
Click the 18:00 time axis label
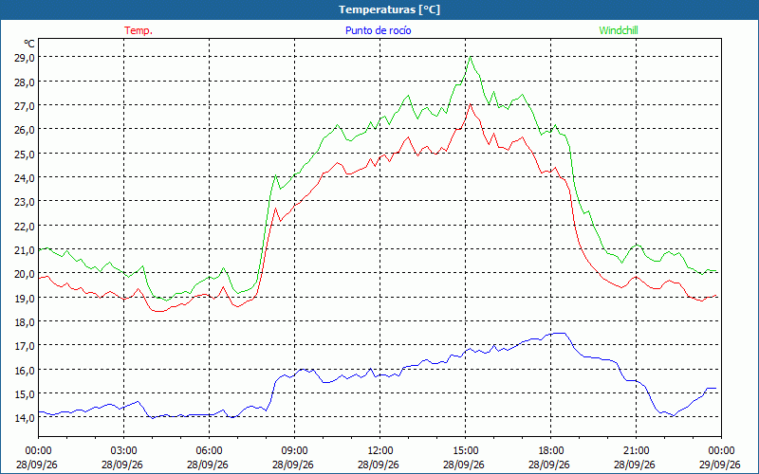[x=550, y=451]
